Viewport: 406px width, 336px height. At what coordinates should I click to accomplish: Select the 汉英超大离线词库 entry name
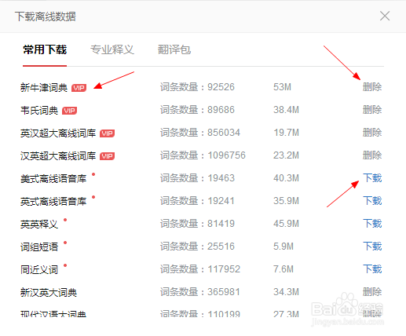pyautogui.click(x=58, y=155)
